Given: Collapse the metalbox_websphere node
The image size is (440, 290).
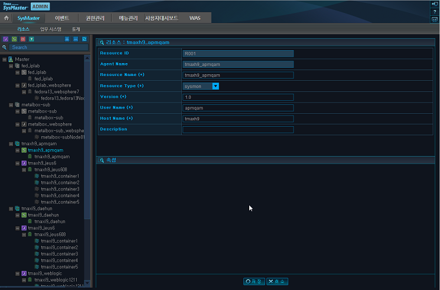Looking at the screenshot, I should pos(17,124).
